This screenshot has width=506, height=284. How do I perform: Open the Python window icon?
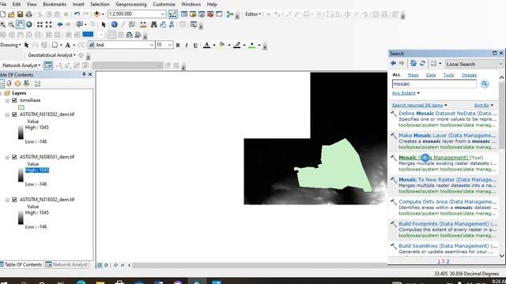pyautogui.click(x=219, y=14)
